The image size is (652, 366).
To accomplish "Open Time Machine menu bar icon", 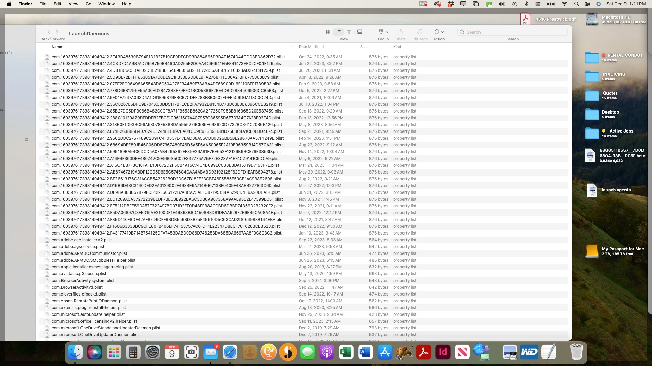I will pos(514,4).
